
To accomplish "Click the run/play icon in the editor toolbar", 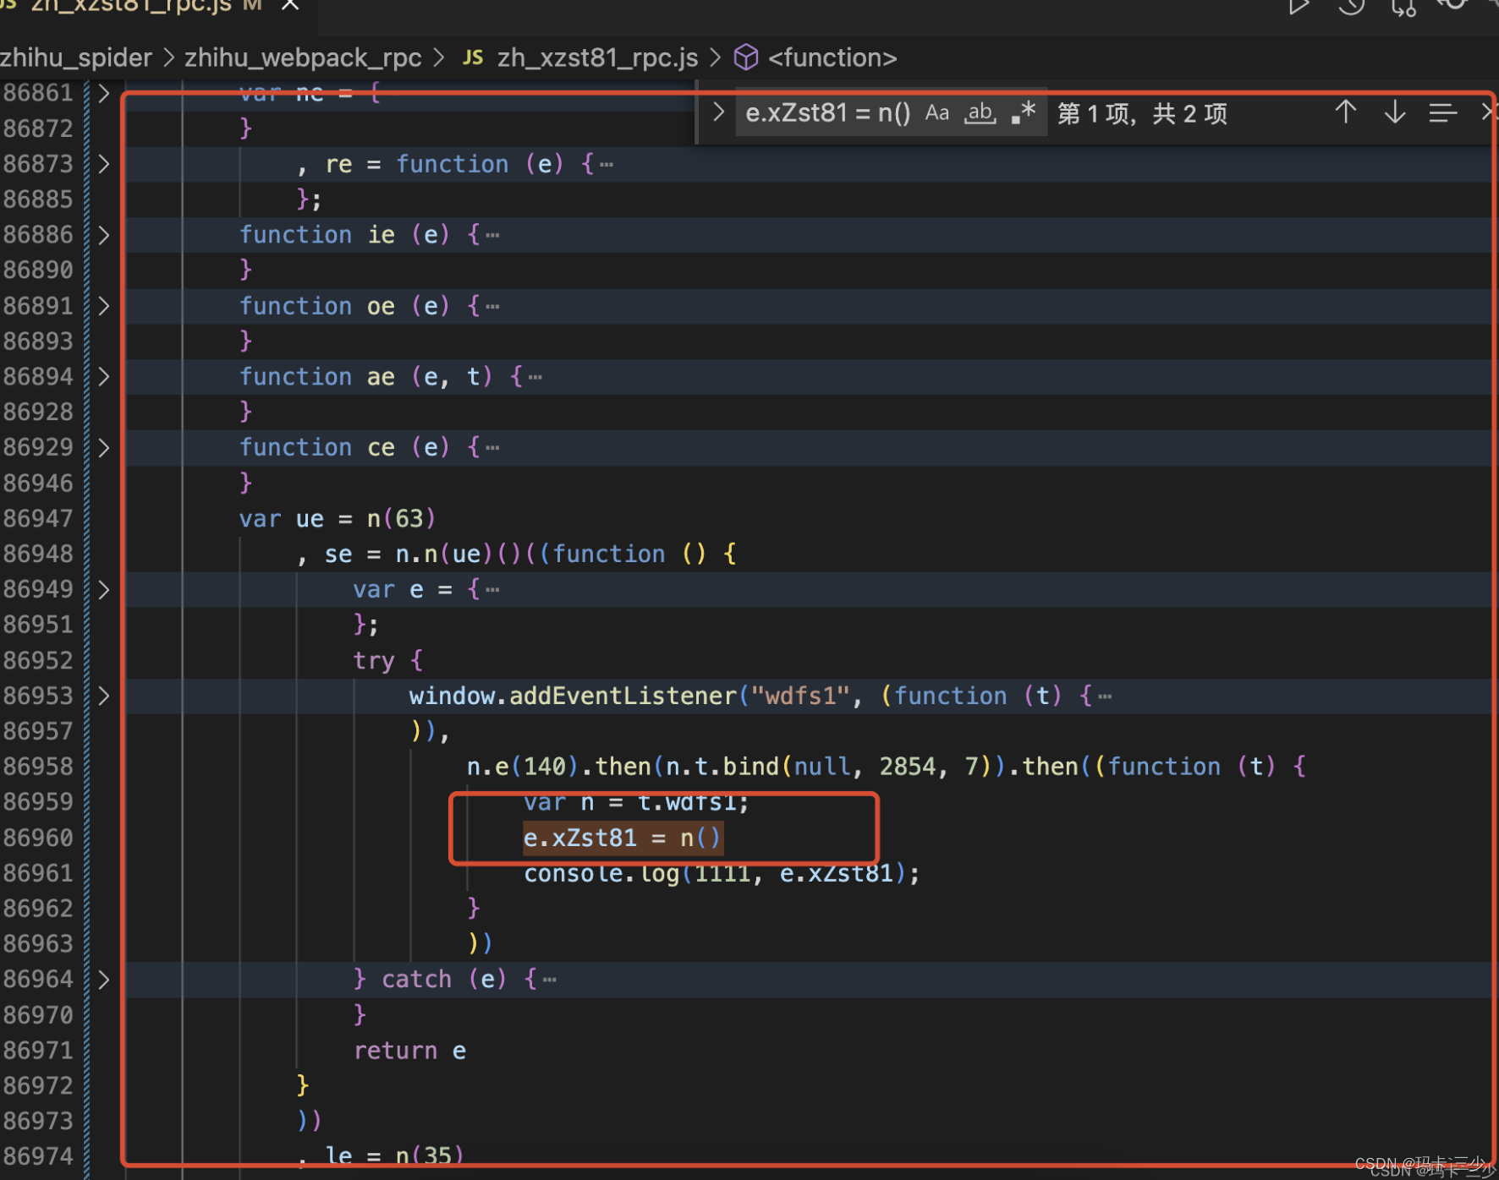I will tap(1300, 7).
